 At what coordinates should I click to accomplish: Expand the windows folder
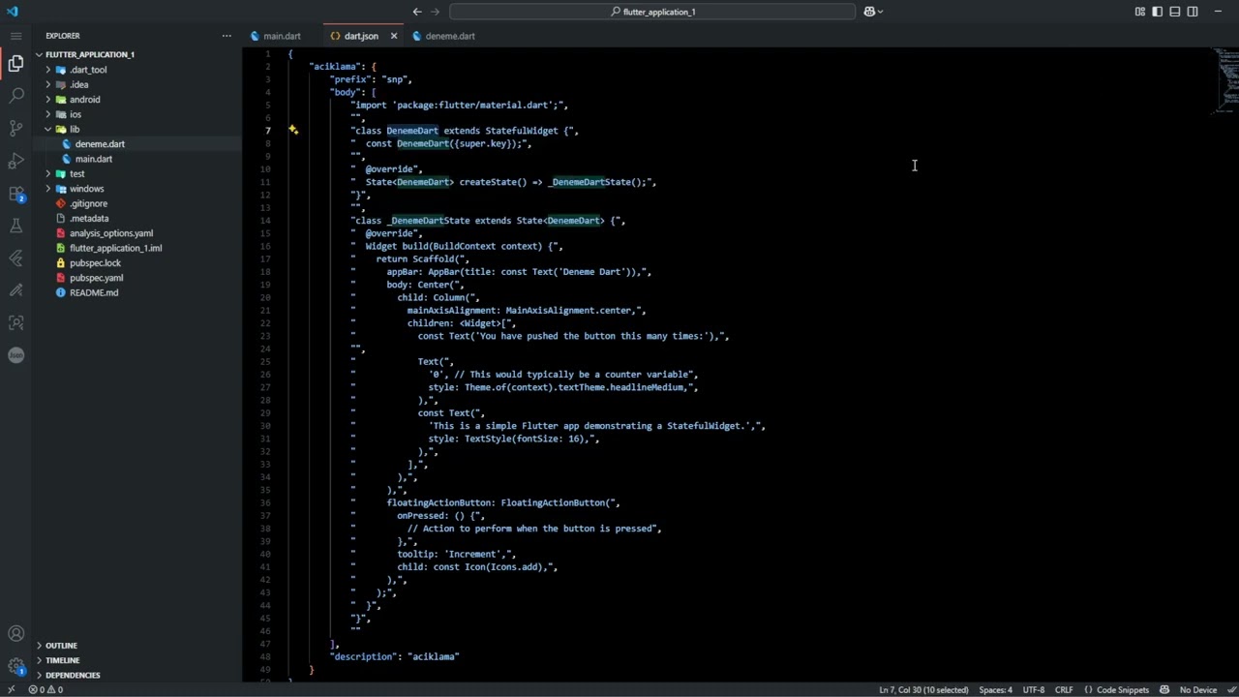pyautogui.click(x=48, y=189)
